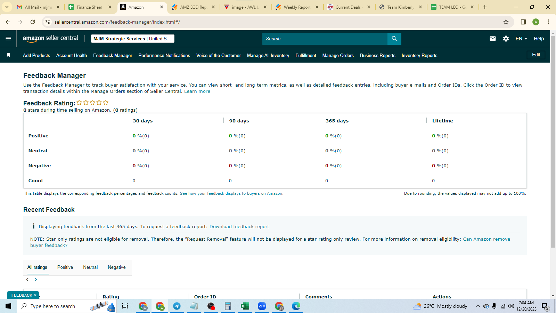Switch to the AMZ EOD Report tab
The height and width of the screenshot is (313, 556).
tap(193, 7)
